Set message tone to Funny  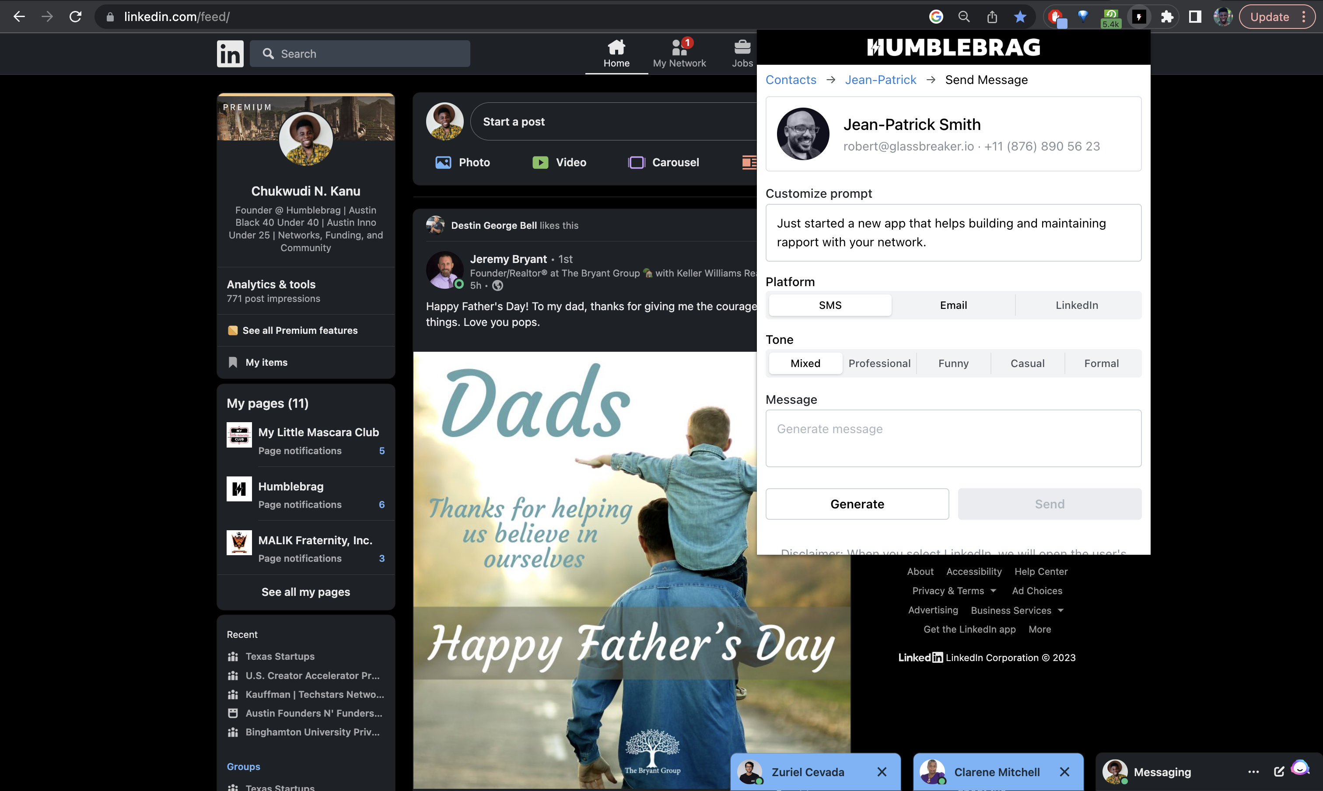953,363
